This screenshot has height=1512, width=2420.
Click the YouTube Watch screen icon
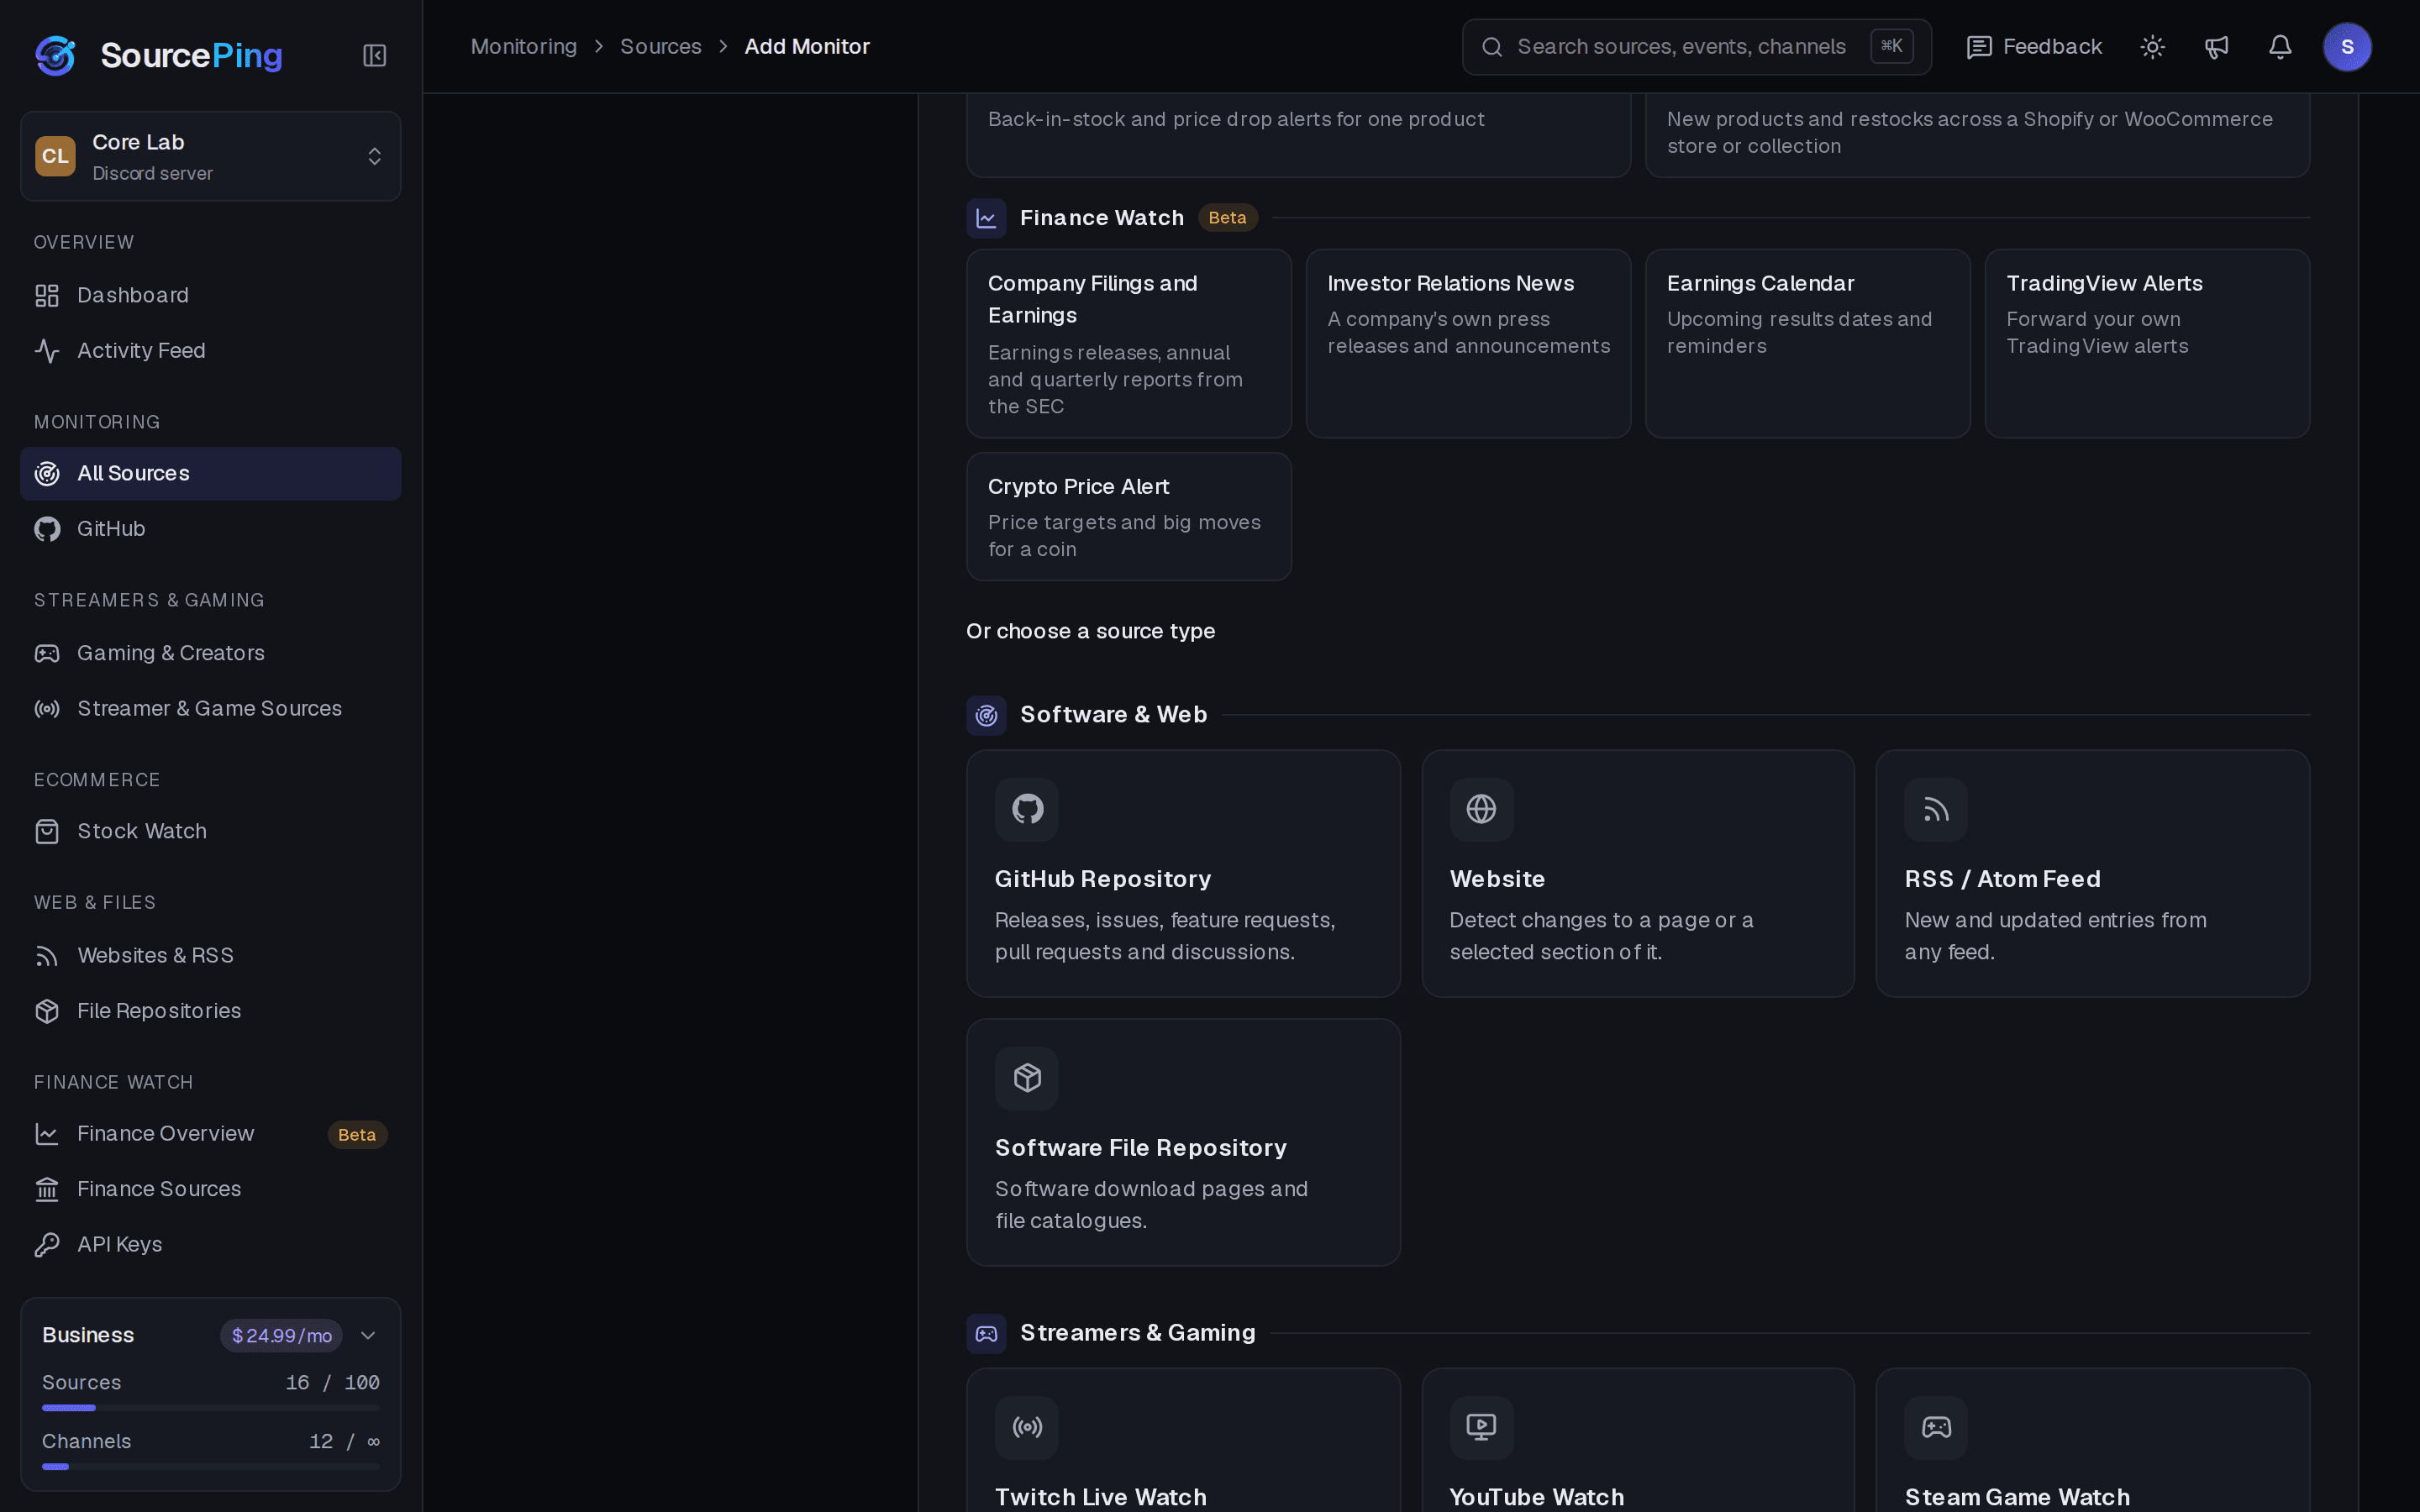coord(1481,1427)
